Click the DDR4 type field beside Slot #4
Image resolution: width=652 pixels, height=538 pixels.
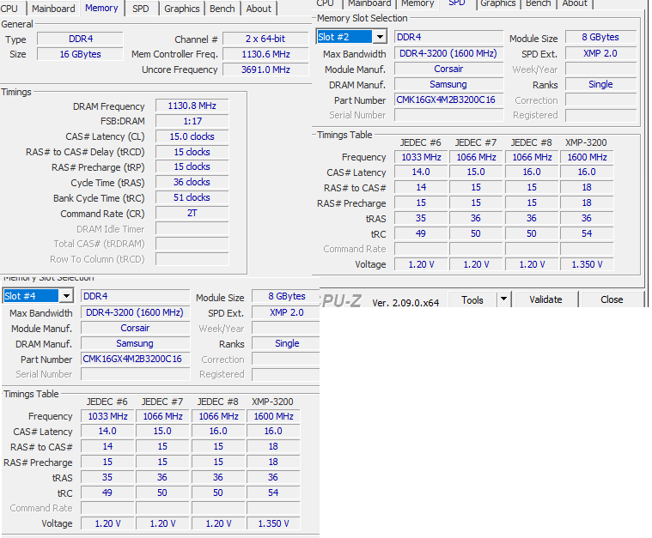click(x=135, y=296)
